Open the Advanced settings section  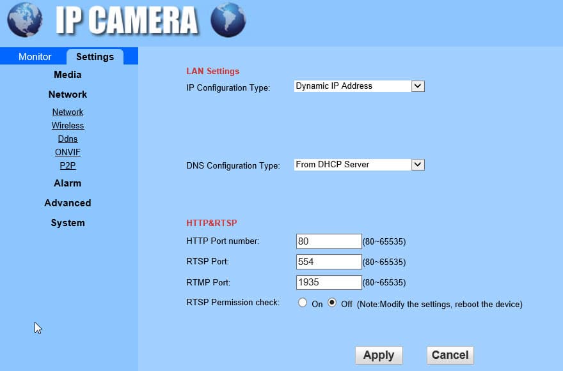(68, 203)
